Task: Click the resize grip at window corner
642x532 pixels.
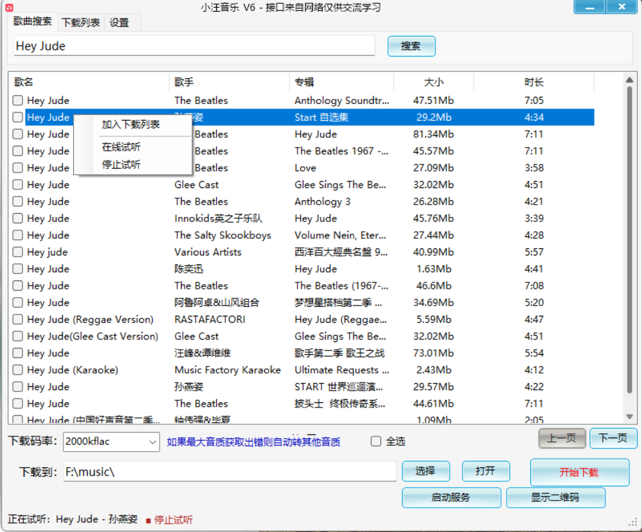Action: coord(632,522)
